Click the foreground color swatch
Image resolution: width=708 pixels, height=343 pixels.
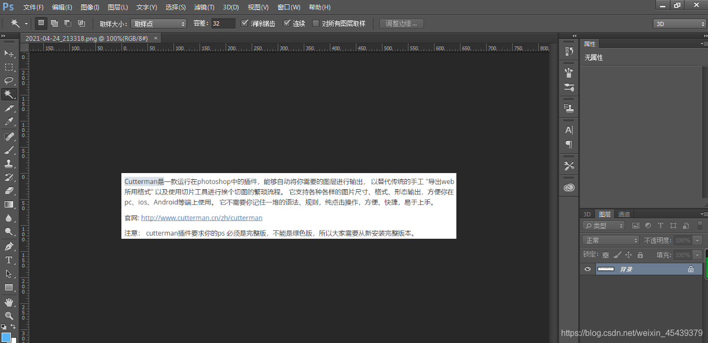(6, 337)
